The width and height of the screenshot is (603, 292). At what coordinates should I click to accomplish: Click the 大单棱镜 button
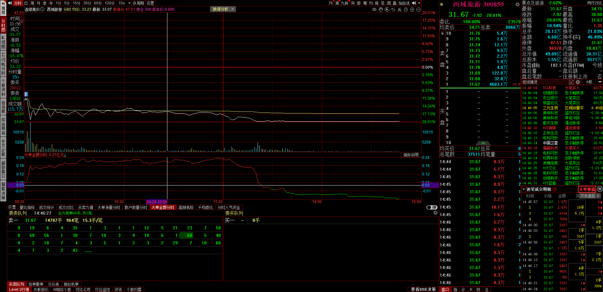click(x=587, y=189)
